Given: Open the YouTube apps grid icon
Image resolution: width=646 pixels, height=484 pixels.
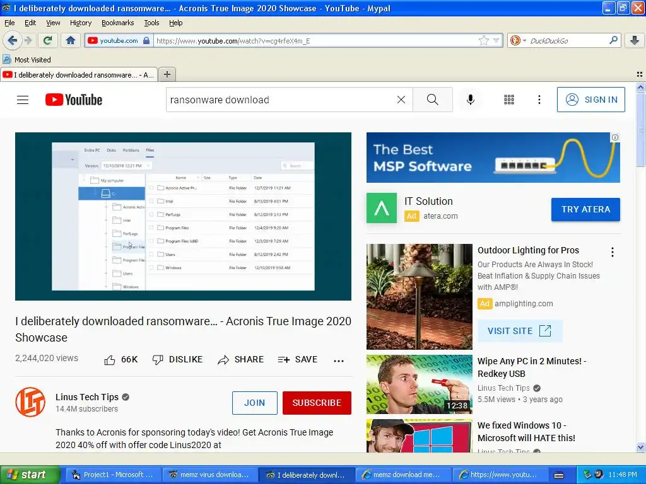Looking at the screenshot, I should tap(509, 100).
